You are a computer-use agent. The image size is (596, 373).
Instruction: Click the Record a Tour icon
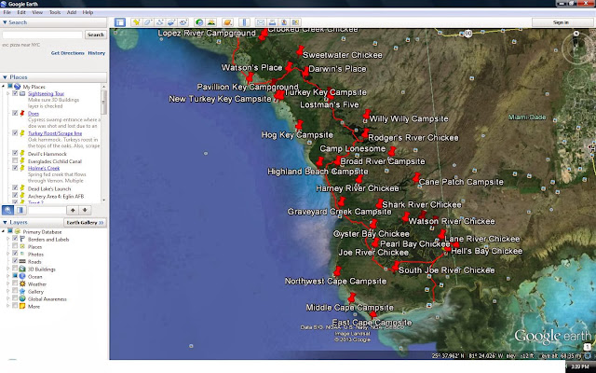pyautogui.click(x=183, y=22)
